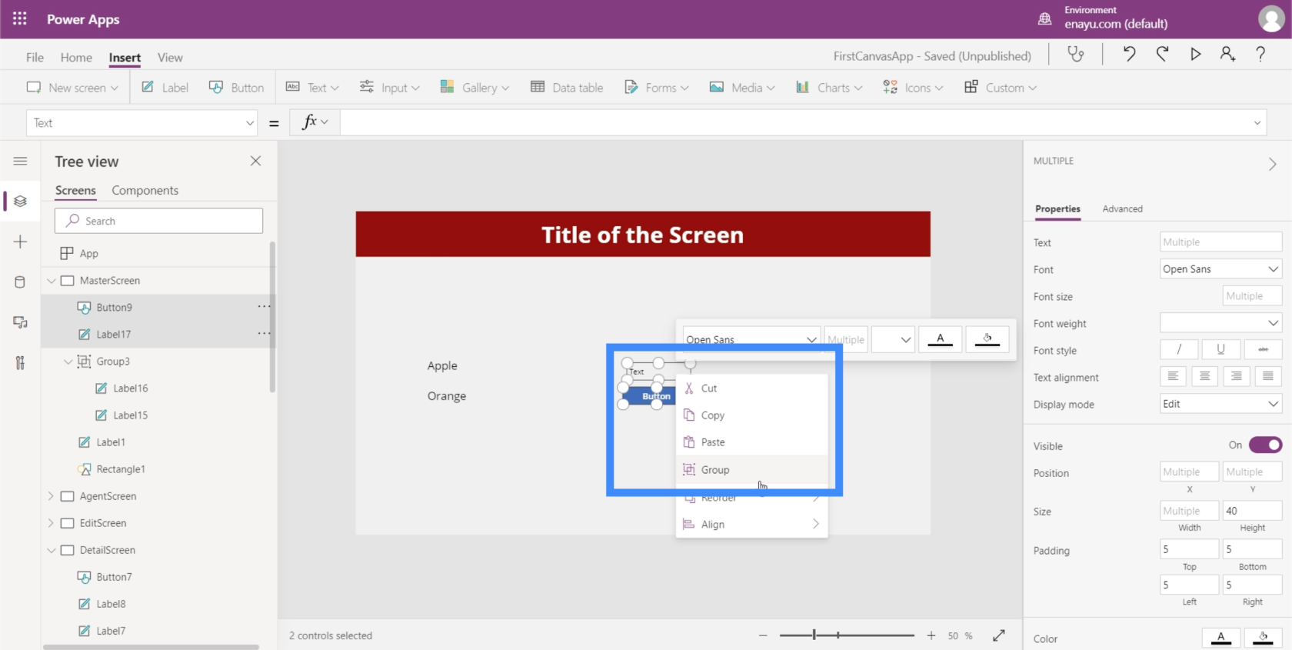Screen dimensions: 1292x650
Task: Insert a Data table
Action: click(567, 88)
